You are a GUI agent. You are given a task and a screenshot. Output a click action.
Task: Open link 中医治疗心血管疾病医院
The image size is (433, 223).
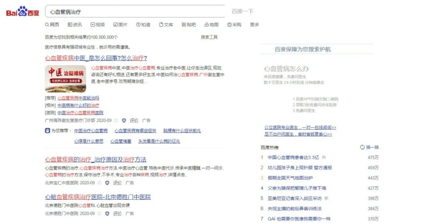80,113
